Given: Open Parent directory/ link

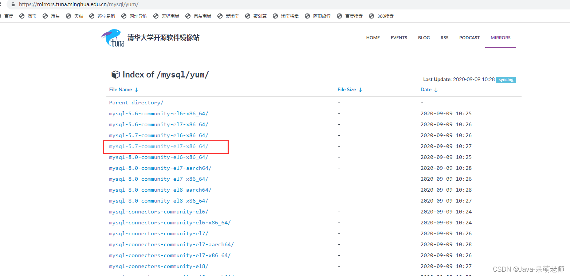Looking at the screenshot, I should pos(136,103).
